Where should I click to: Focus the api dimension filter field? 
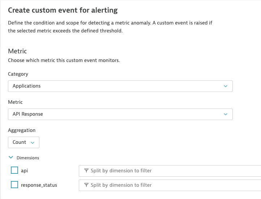[170, 171]
